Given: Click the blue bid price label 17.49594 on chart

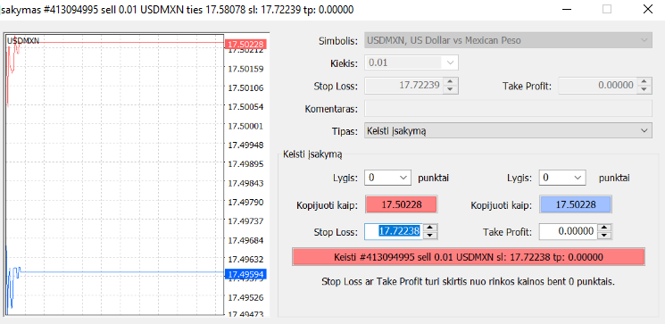Looking at the screenshot, I should [245, 274].
